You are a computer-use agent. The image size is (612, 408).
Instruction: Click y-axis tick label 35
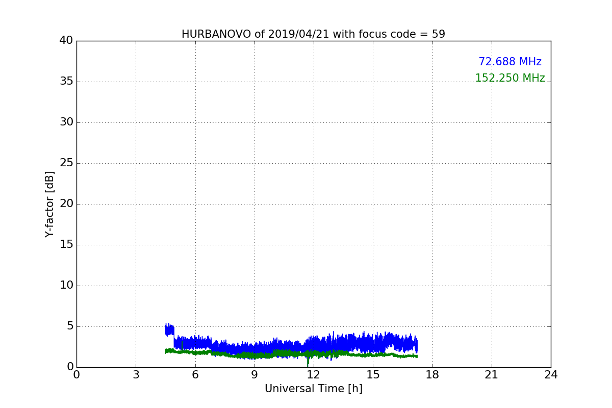(x=66, y=82)
